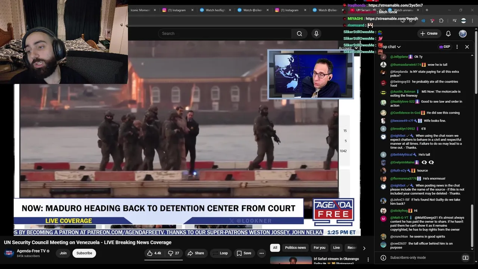Click @thomasdarwin6174 username in chat
The image size is (478, 269).
[406, 65]
